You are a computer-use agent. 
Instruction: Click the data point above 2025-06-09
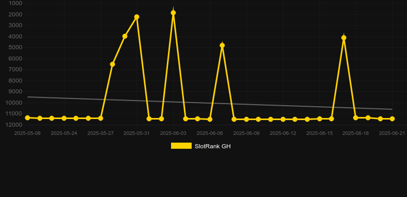coord(246,119)
